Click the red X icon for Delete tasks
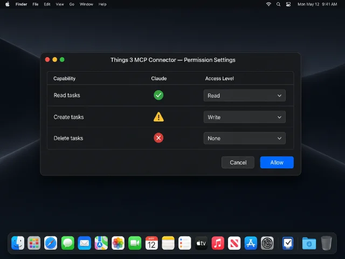The image size is (345, 259). 158,138
